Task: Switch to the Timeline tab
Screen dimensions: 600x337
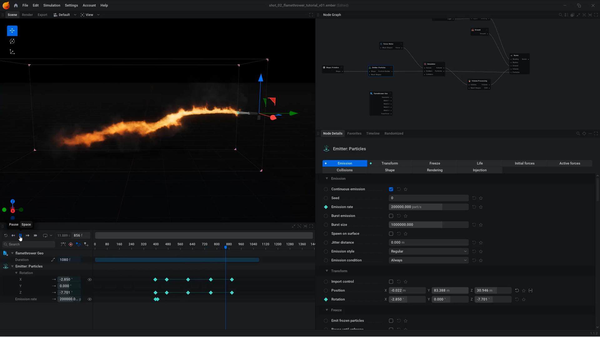Action: coord(372,134)
